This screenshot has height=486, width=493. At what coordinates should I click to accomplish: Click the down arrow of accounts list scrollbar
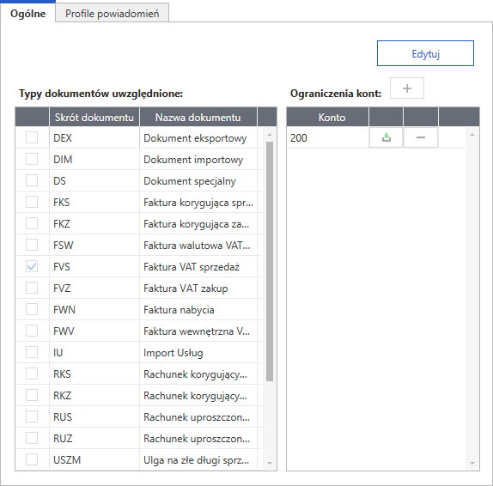click(x=472, y=463)
